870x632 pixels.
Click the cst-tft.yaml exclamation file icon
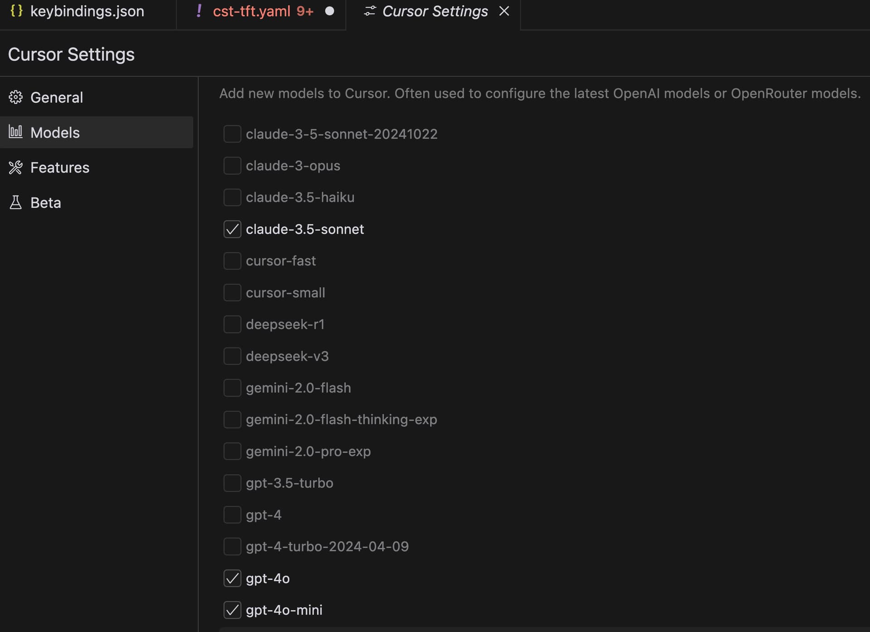[x=199, y=11]
